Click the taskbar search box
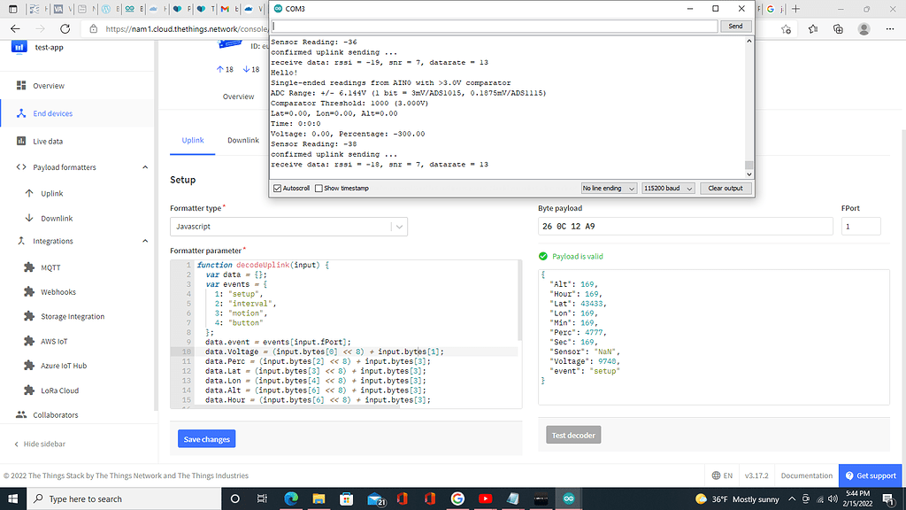This screenshot has width=906, height=510. click(x=124, y=498)
